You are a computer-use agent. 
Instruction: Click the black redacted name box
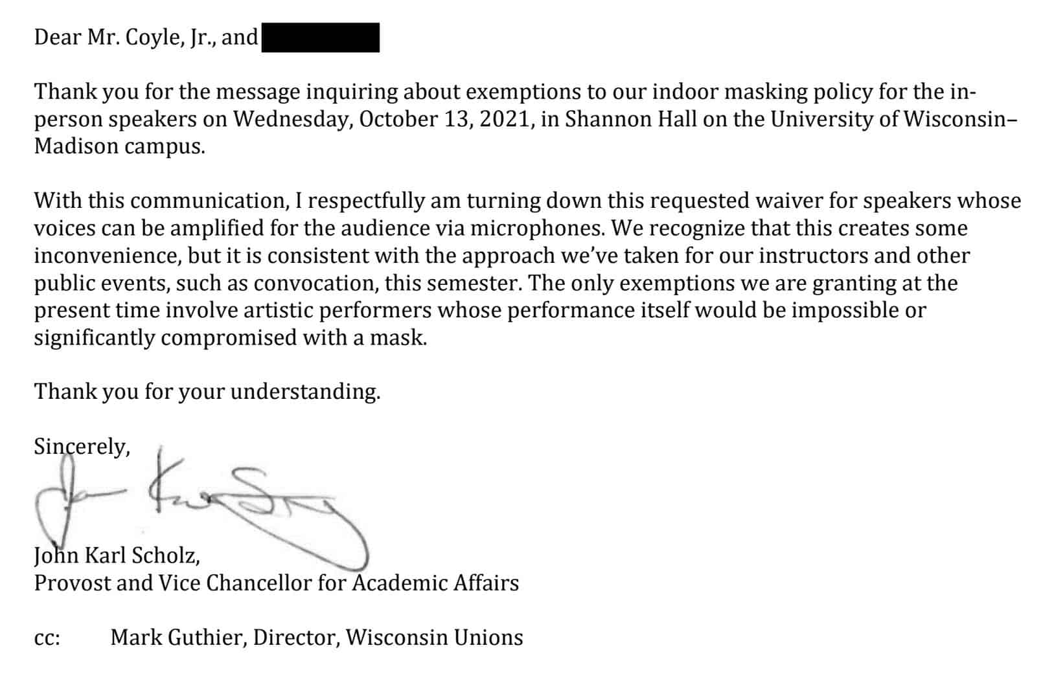point(320,38)
